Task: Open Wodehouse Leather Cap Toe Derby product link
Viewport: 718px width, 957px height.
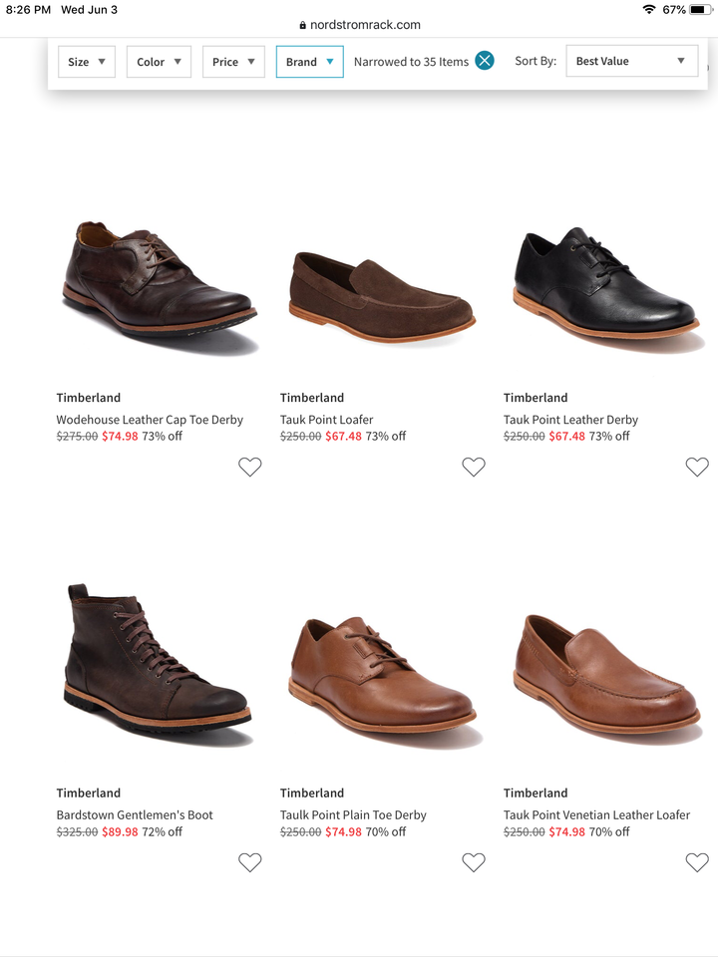Action: (150, 420)
